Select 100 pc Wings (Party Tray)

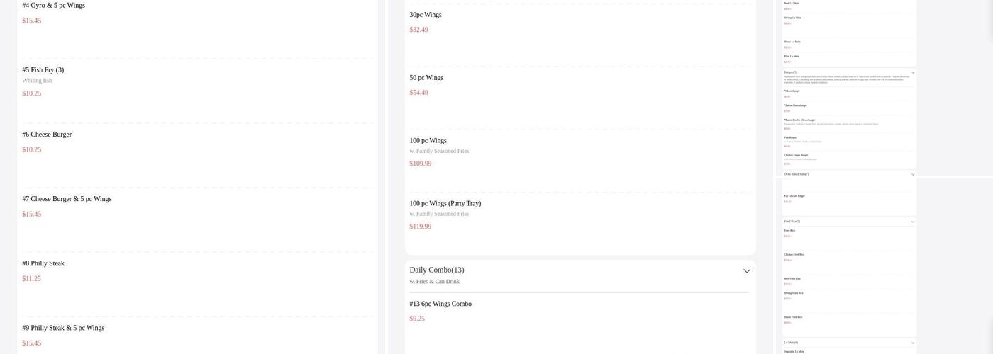pyautogui.click(x=445, y=204)
